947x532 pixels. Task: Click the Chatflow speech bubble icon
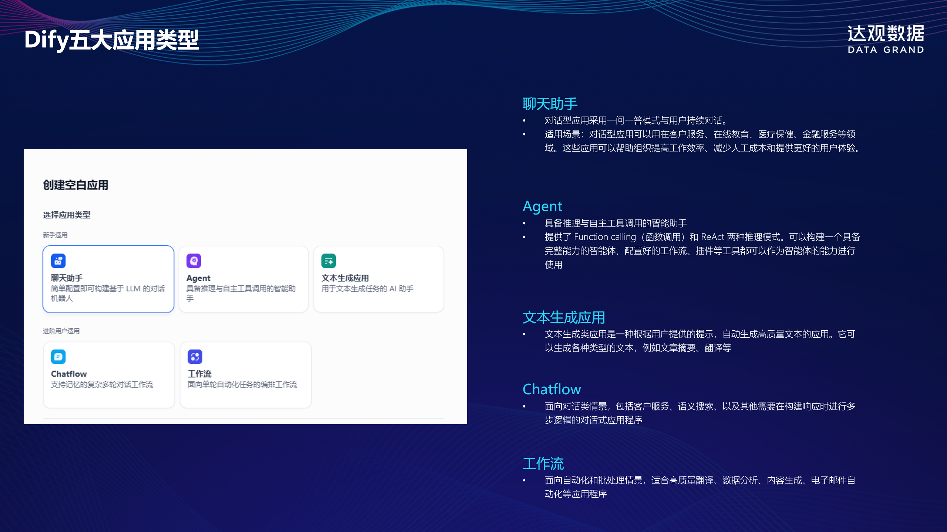[58, 357]
